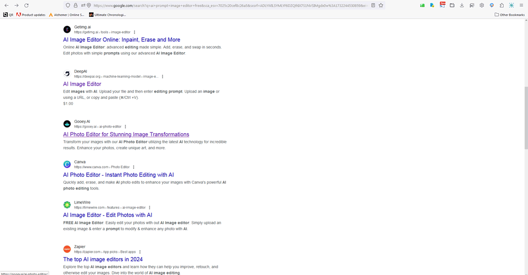Open the DeepAI result options menu
The height and width of the screenshot is (275, 528).
(162, 77)
